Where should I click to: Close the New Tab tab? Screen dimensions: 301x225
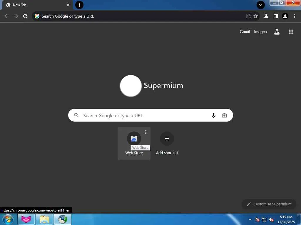coord(68,5)
